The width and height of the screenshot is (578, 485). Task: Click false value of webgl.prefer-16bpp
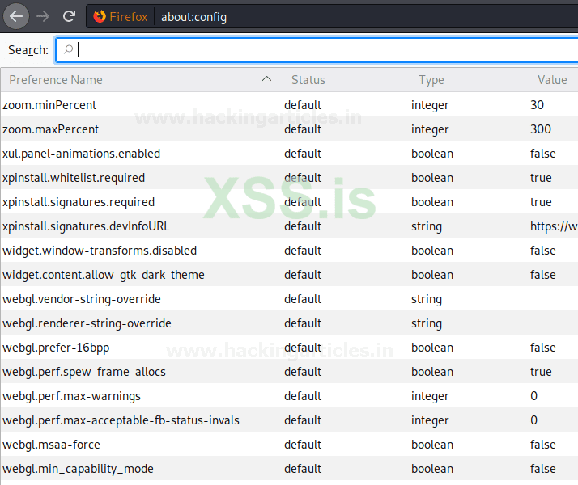click(x=542, y=348)
